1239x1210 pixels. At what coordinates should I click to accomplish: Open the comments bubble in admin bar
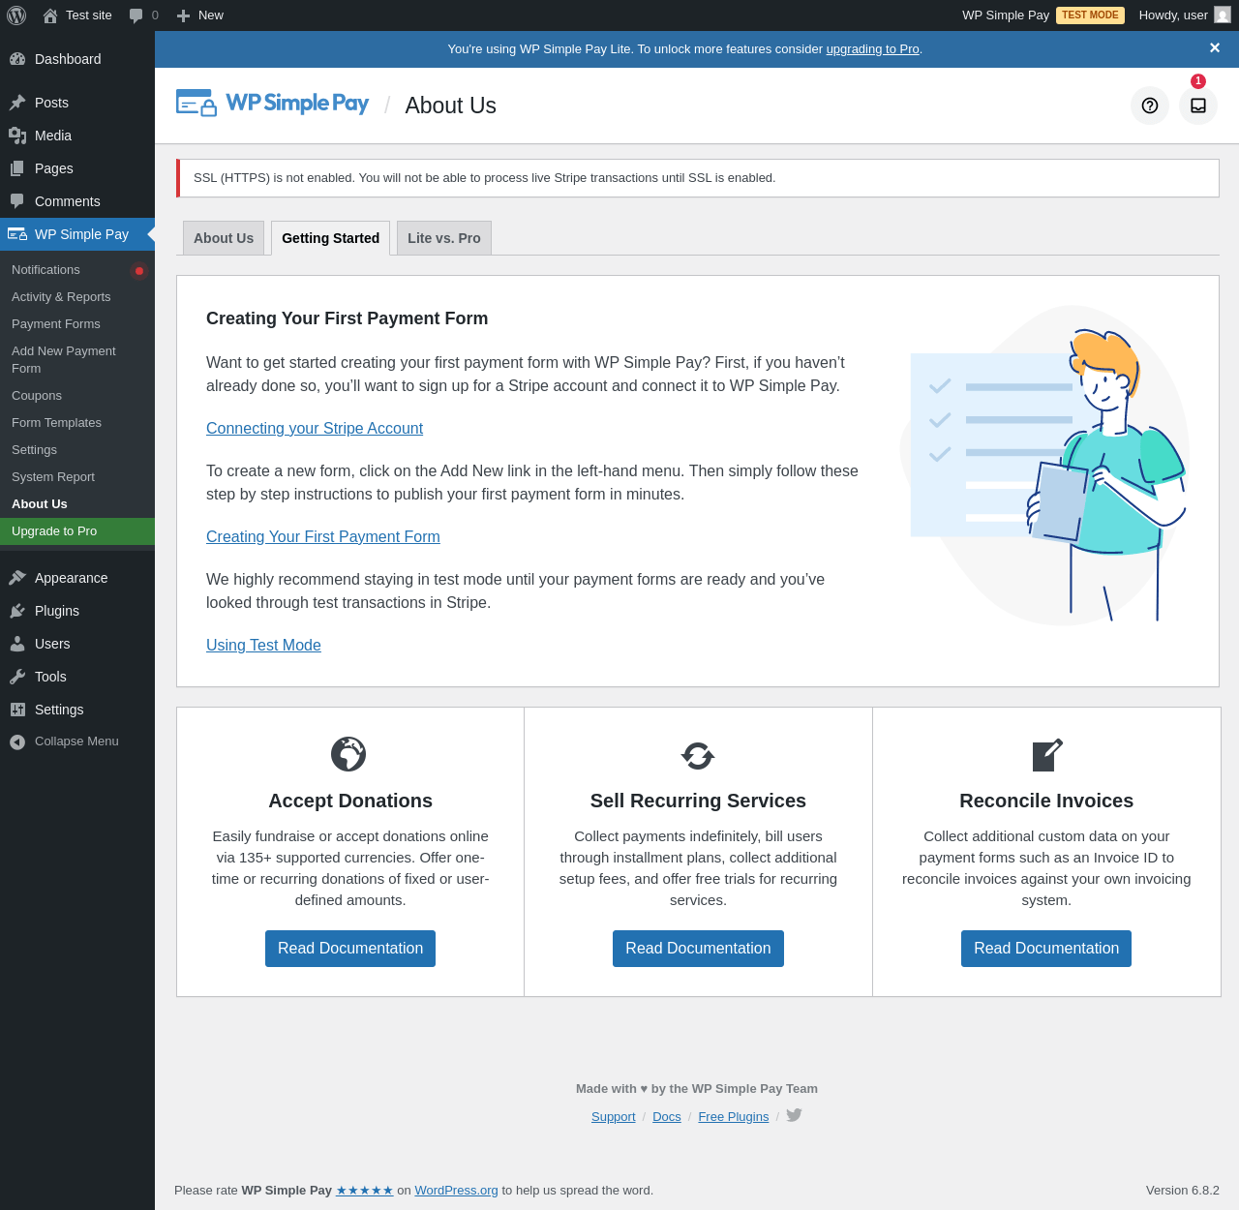point(143,15)
